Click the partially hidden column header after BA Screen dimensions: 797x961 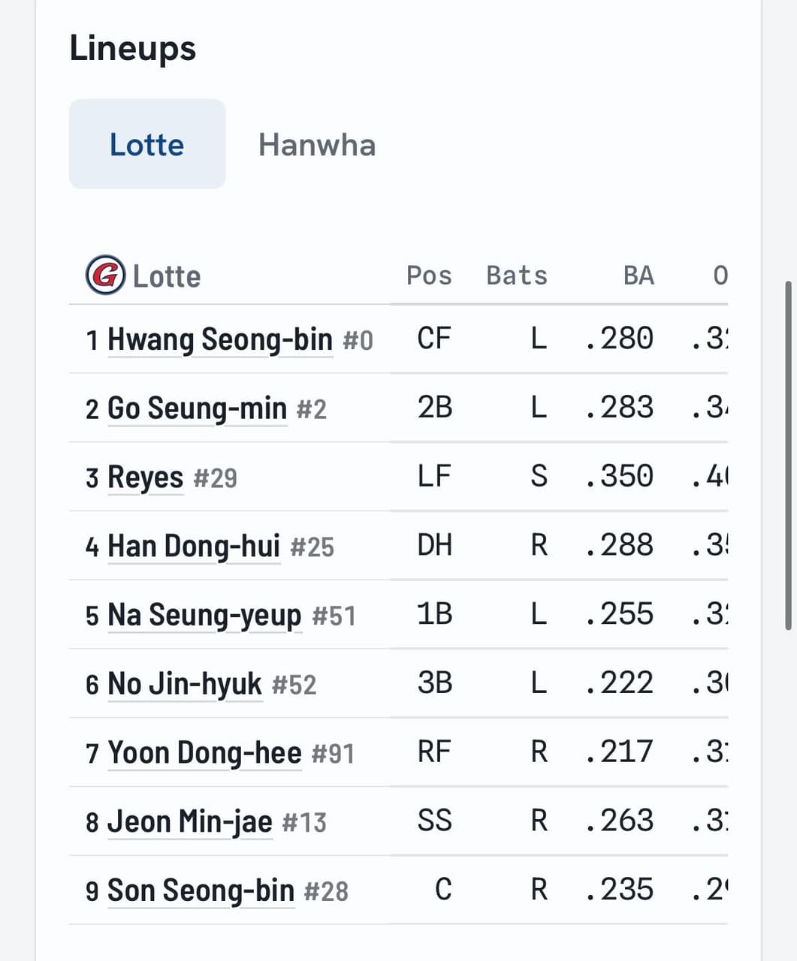[x=720, y=276]
